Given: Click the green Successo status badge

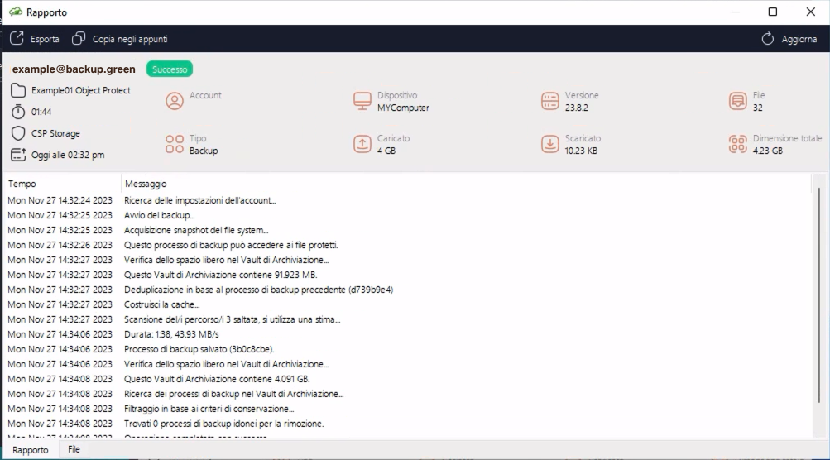Looking at the screenshot, I should pos(170,69).
